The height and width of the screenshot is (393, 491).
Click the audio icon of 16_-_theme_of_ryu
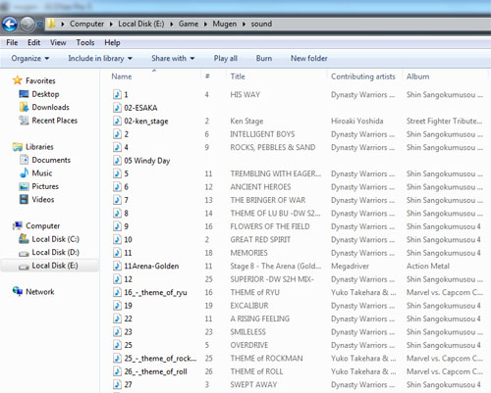(x=117, y=292)
